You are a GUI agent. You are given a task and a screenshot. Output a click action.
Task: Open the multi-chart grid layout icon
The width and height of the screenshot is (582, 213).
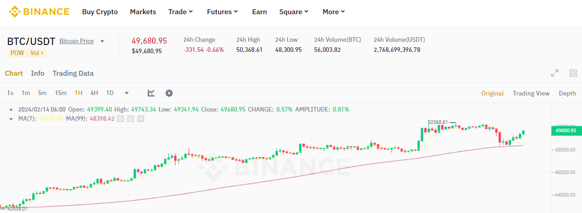click(x=573, y=73)
